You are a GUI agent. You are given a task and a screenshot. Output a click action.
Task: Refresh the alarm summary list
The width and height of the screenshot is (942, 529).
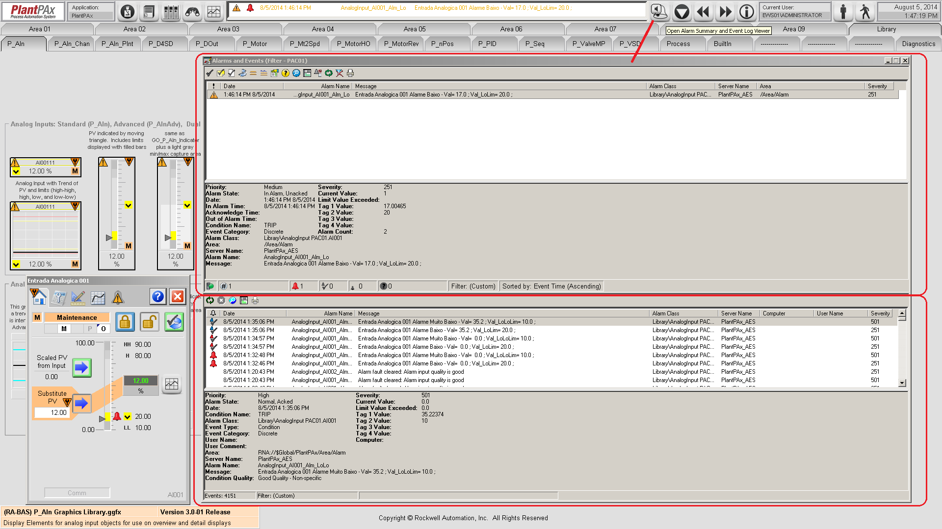(329, 73)
